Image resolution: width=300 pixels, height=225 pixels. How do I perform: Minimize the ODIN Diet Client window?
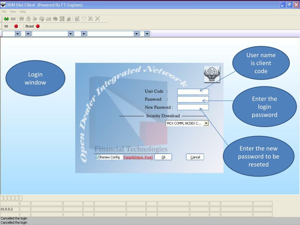pyautogui.click(x=282, y=5)
